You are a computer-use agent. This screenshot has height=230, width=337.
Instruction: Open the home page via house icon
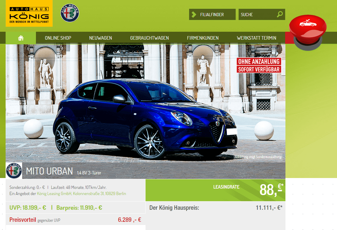(x=21, y=38)
